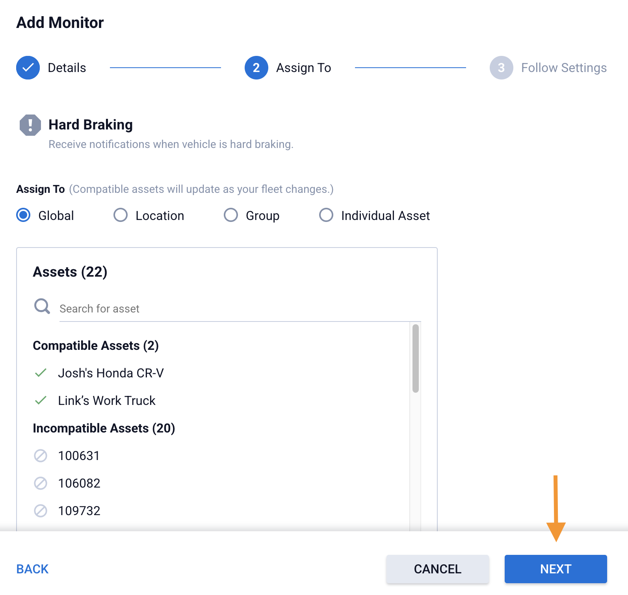The width and height of the screenshot is (628, 595).
Task: Pick the Individual Asset radio option
Action: (x=326, y=215)
